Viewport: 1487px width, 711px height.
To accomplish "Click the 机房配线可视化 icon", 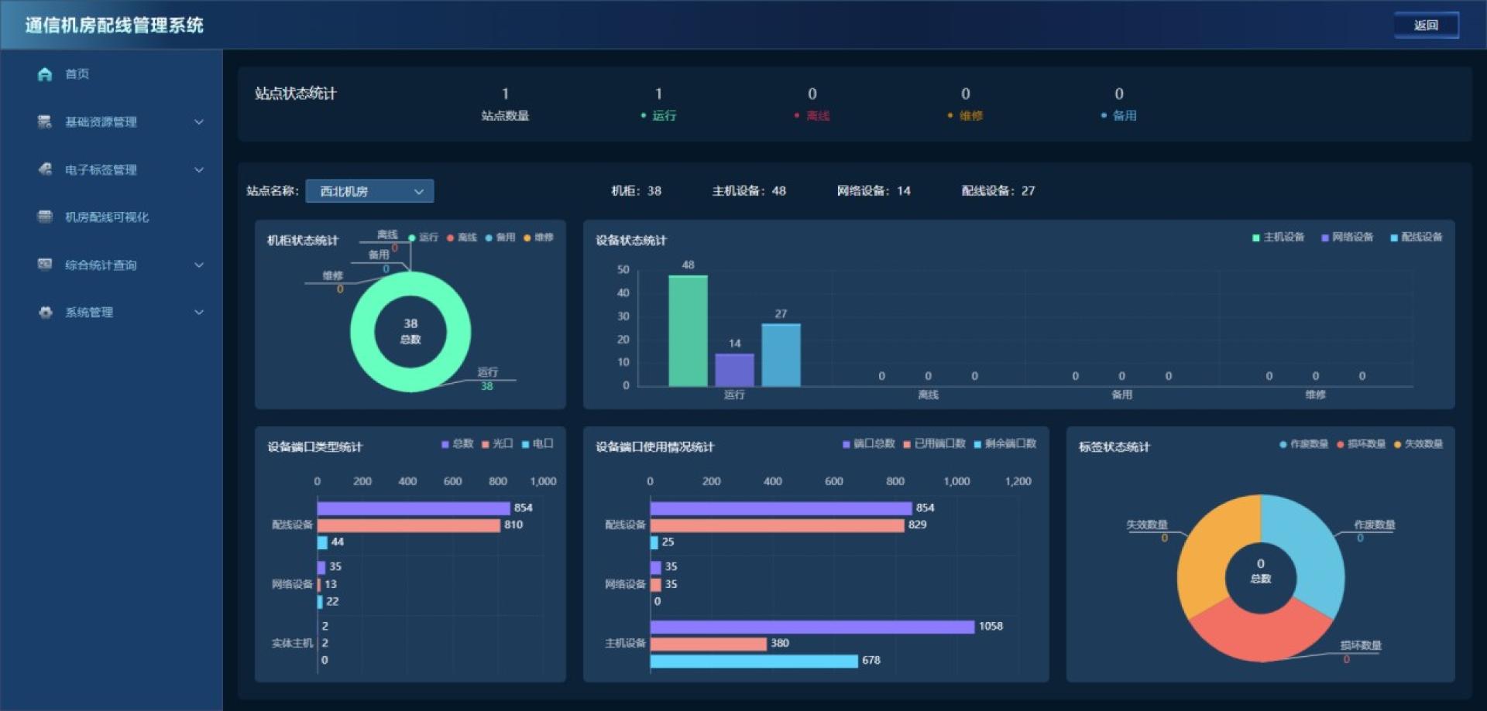I will coord(45,217).
